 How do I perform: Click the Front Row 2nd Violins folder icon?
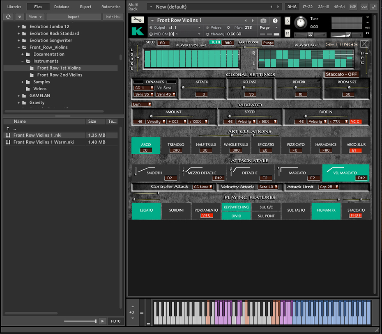pyautogui.click(x=32, y=75)
